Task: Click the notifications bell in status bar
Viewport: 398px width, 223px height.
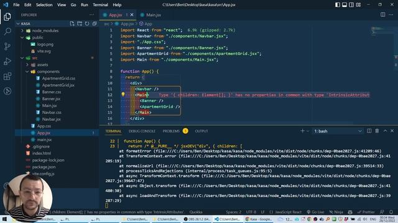Action: [x=391, y=212]
